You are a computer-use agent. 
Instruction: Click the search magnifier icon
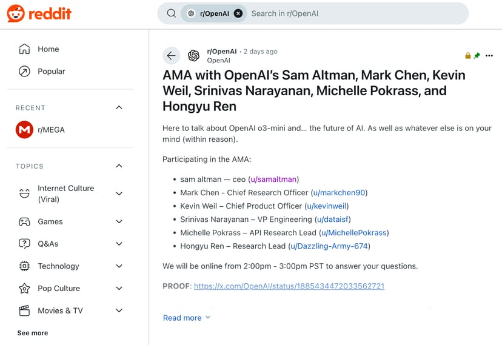(x=172, y=13)
